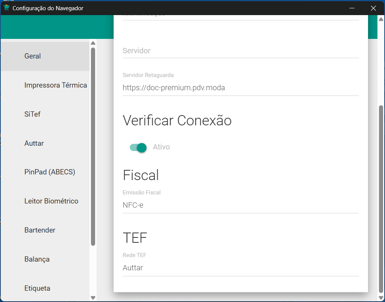Minimize the Configuração do Navegador window
The width and height of the screenshot is (385, 302).
[352, 8]
